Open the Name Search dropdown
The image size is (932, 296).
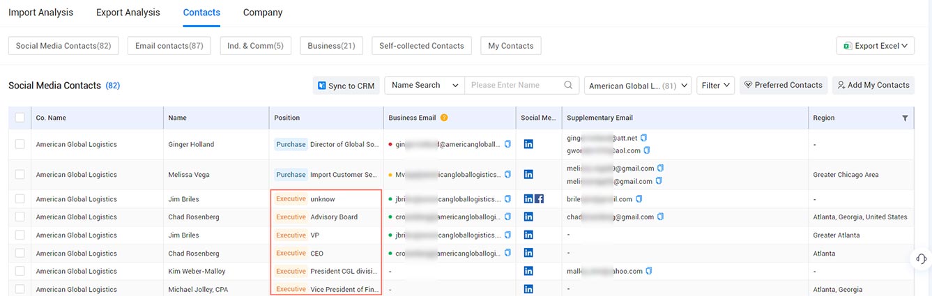[x=425, y=85]
